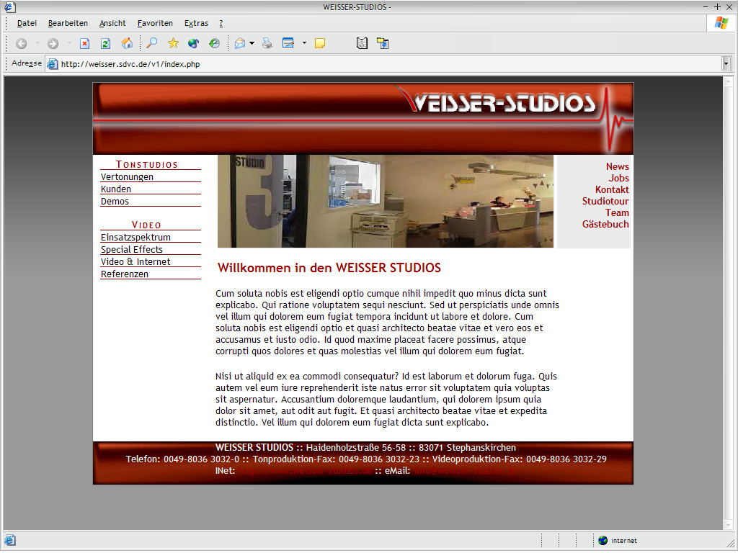738x553 pixels.
Task: Print the page using printer icon
Action: (x=267, y=43)
